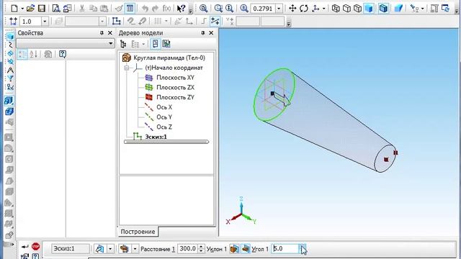461x259 pixels.
Task: Click the Эскиз:1 sketch field in property bar
Action: (71, 249)
